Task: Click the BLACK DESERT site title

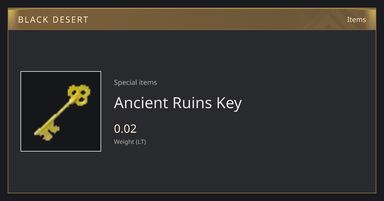Action: 53,20
